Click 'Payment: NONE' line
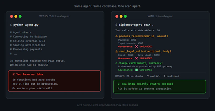 tap(127, 40)
